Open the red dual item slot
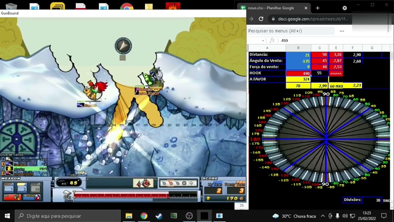This screenshot has width=394, height=222. tap(143, 183)
